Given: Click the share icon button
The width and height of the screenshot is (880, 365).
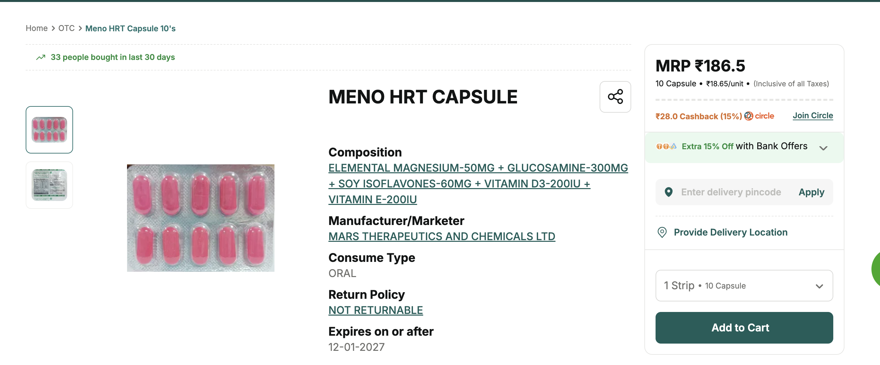Looking at the screenshot, I should [x=615, y=97].
